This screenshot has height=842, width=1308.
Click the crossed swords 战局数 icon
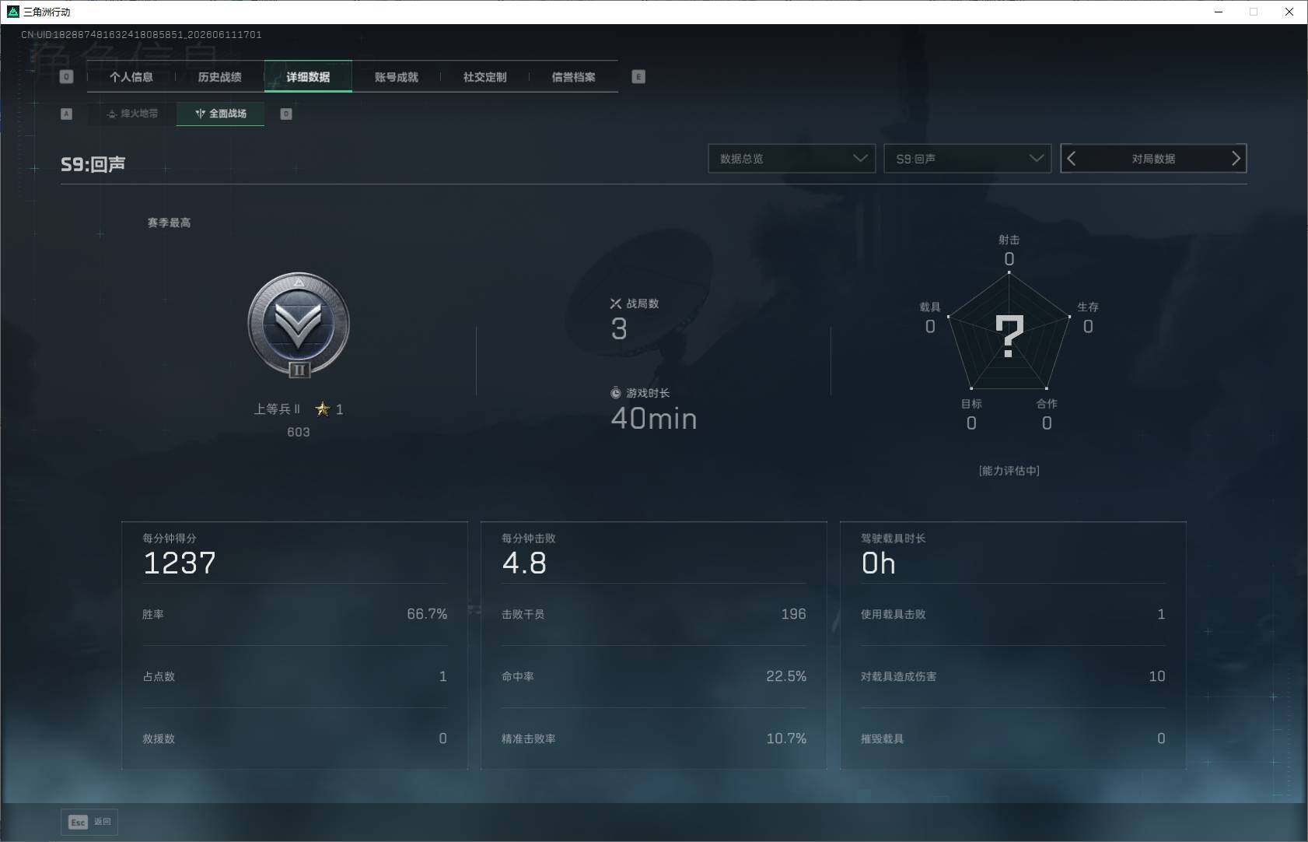[x=616, y=303]
